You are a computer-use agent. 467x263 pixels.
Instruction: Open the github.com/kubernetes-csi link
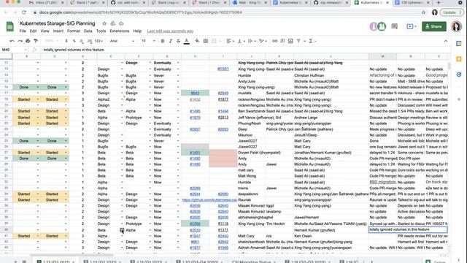tap(209, 199)
